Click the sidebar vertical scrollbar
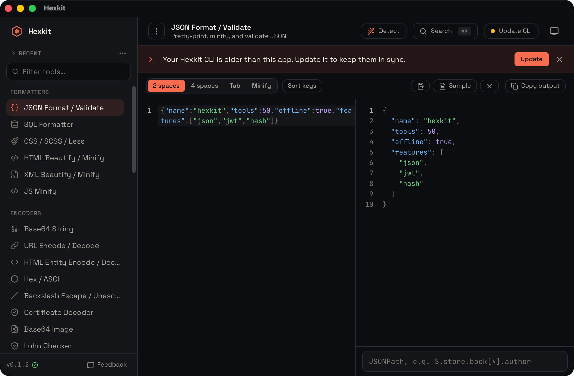 (x=134, y=130)
